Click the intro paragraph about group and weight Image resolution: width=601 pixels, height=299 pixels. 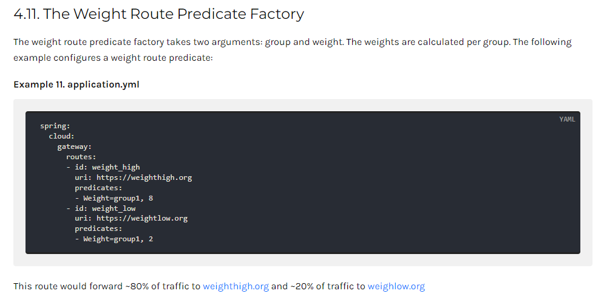pyautogui.click(x=293, y=49)
